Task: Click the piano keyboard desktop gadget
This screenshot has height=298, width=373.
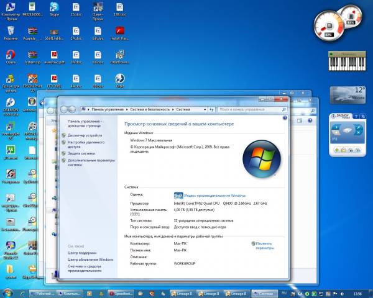Action: 347,61
